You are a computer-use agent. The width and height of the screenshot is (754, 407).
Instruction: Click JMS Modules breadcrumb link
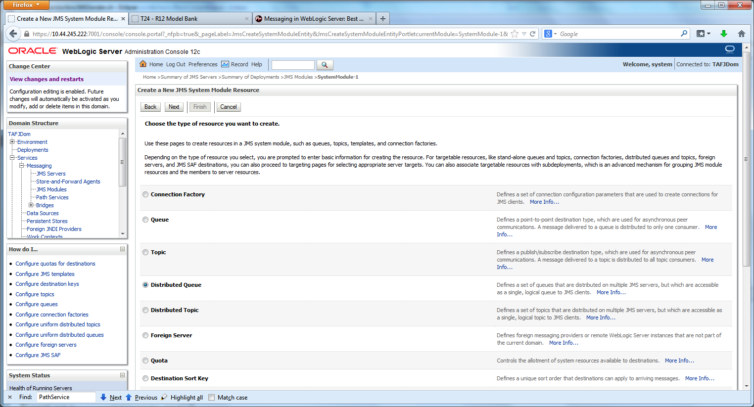(298, 77)
